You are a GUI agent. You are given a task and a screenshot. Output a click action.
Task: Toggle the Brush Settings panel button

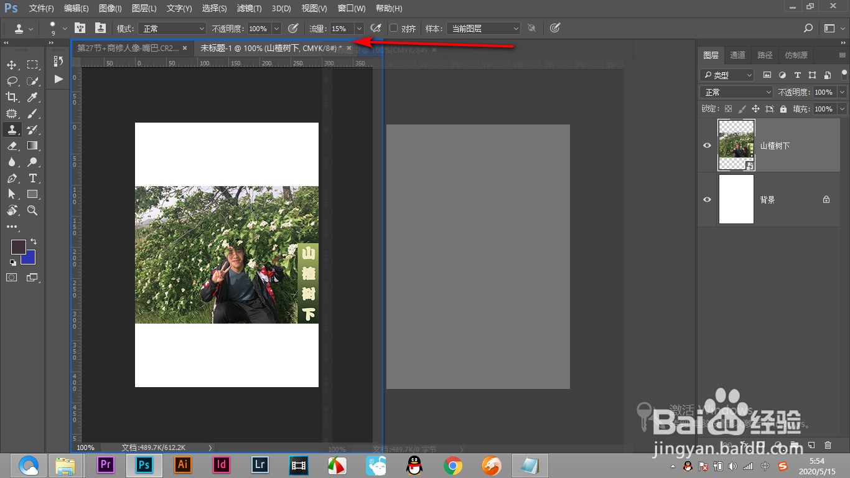(80, 28)
